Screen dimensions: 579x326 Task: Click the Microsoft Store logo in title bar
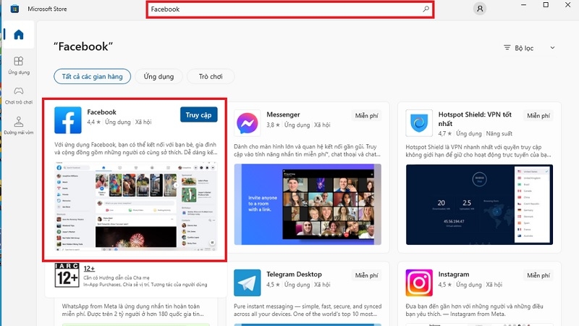click(14, 9)
